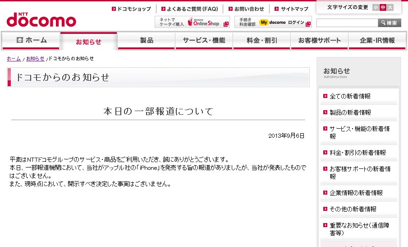Go to the お問い合わせ page

(249, 9)
